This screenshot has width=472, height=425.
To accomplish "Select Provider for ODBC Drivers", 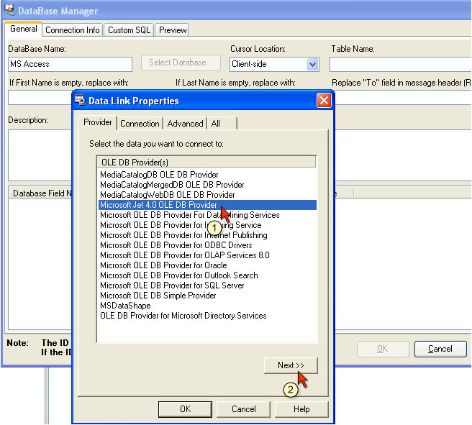I will [x=207, y=245].
